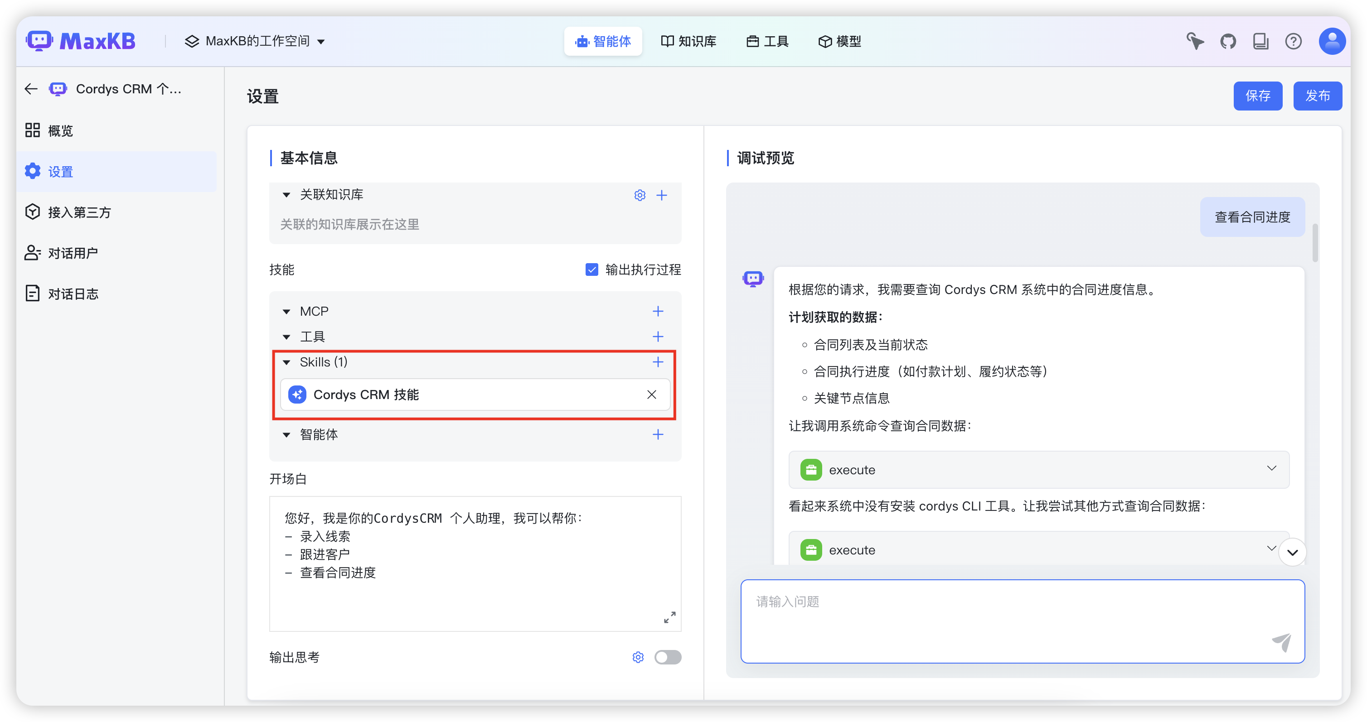Viewport: 1367px width, 722px height.
Task: Click the help question mark icon
Action: click(x=1293, y=41)
